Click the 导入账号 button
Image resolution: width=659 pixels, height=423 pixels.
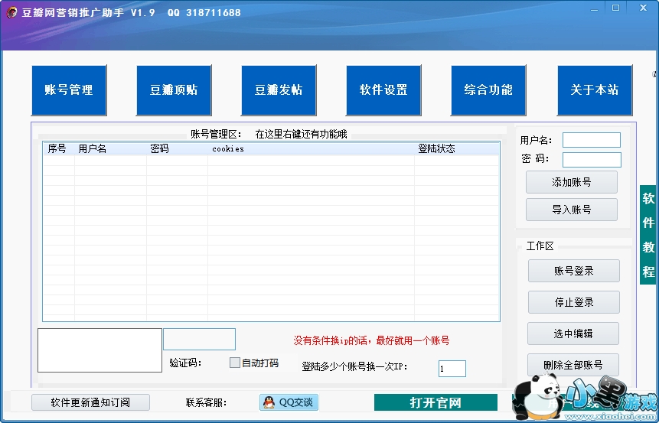(572, 209)
